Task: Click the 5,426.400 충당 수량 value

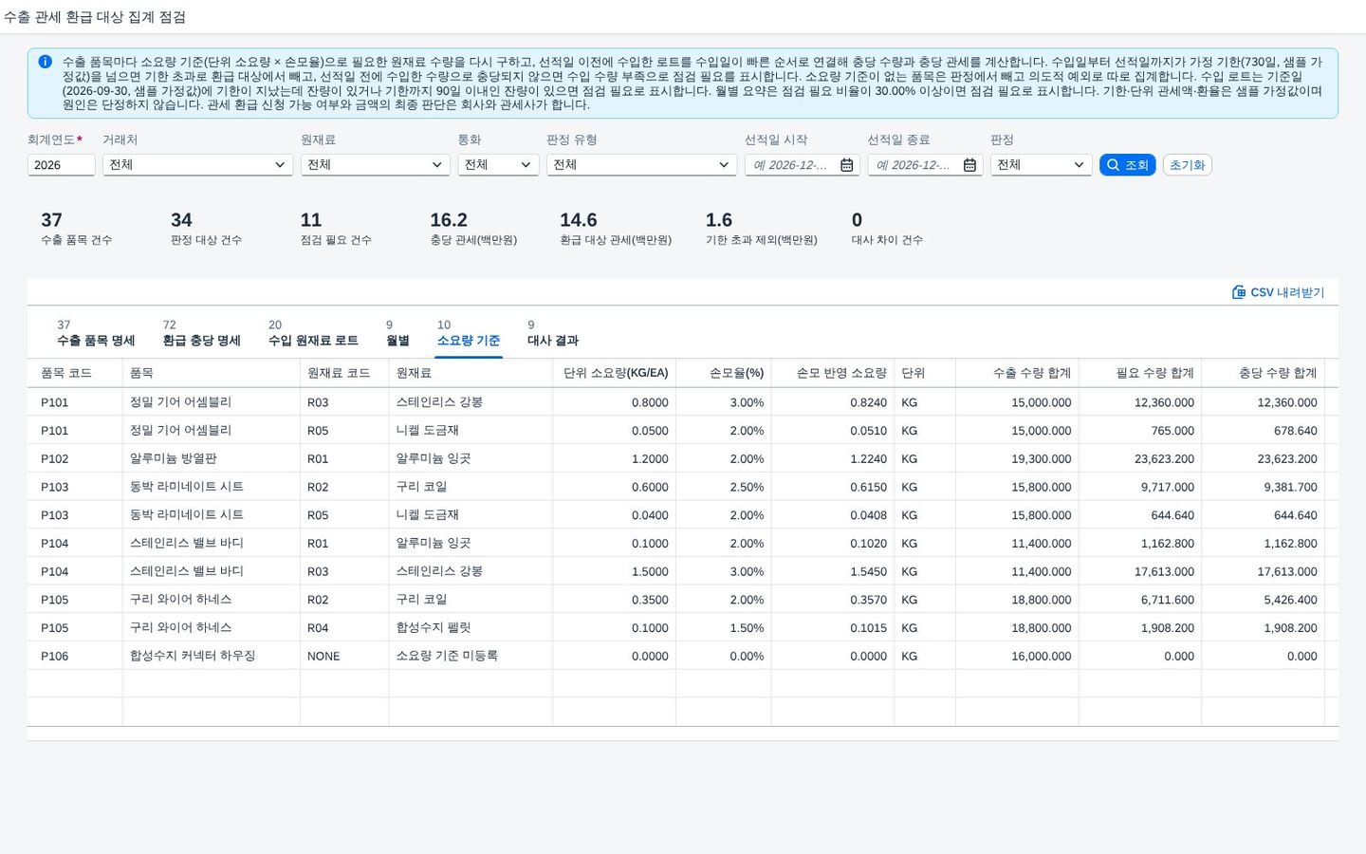Action: [x=1264, y=600]
